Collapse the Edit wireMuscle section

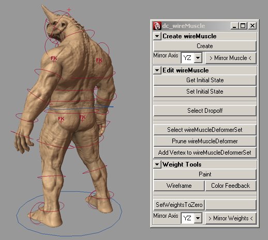(157, 70)
